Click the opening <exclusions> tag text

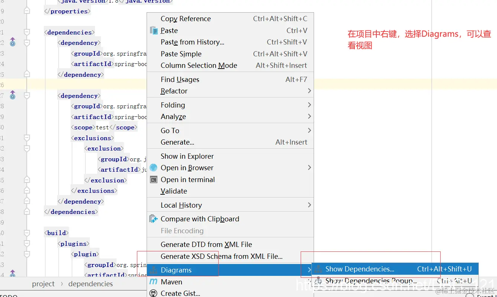[92, 138]
